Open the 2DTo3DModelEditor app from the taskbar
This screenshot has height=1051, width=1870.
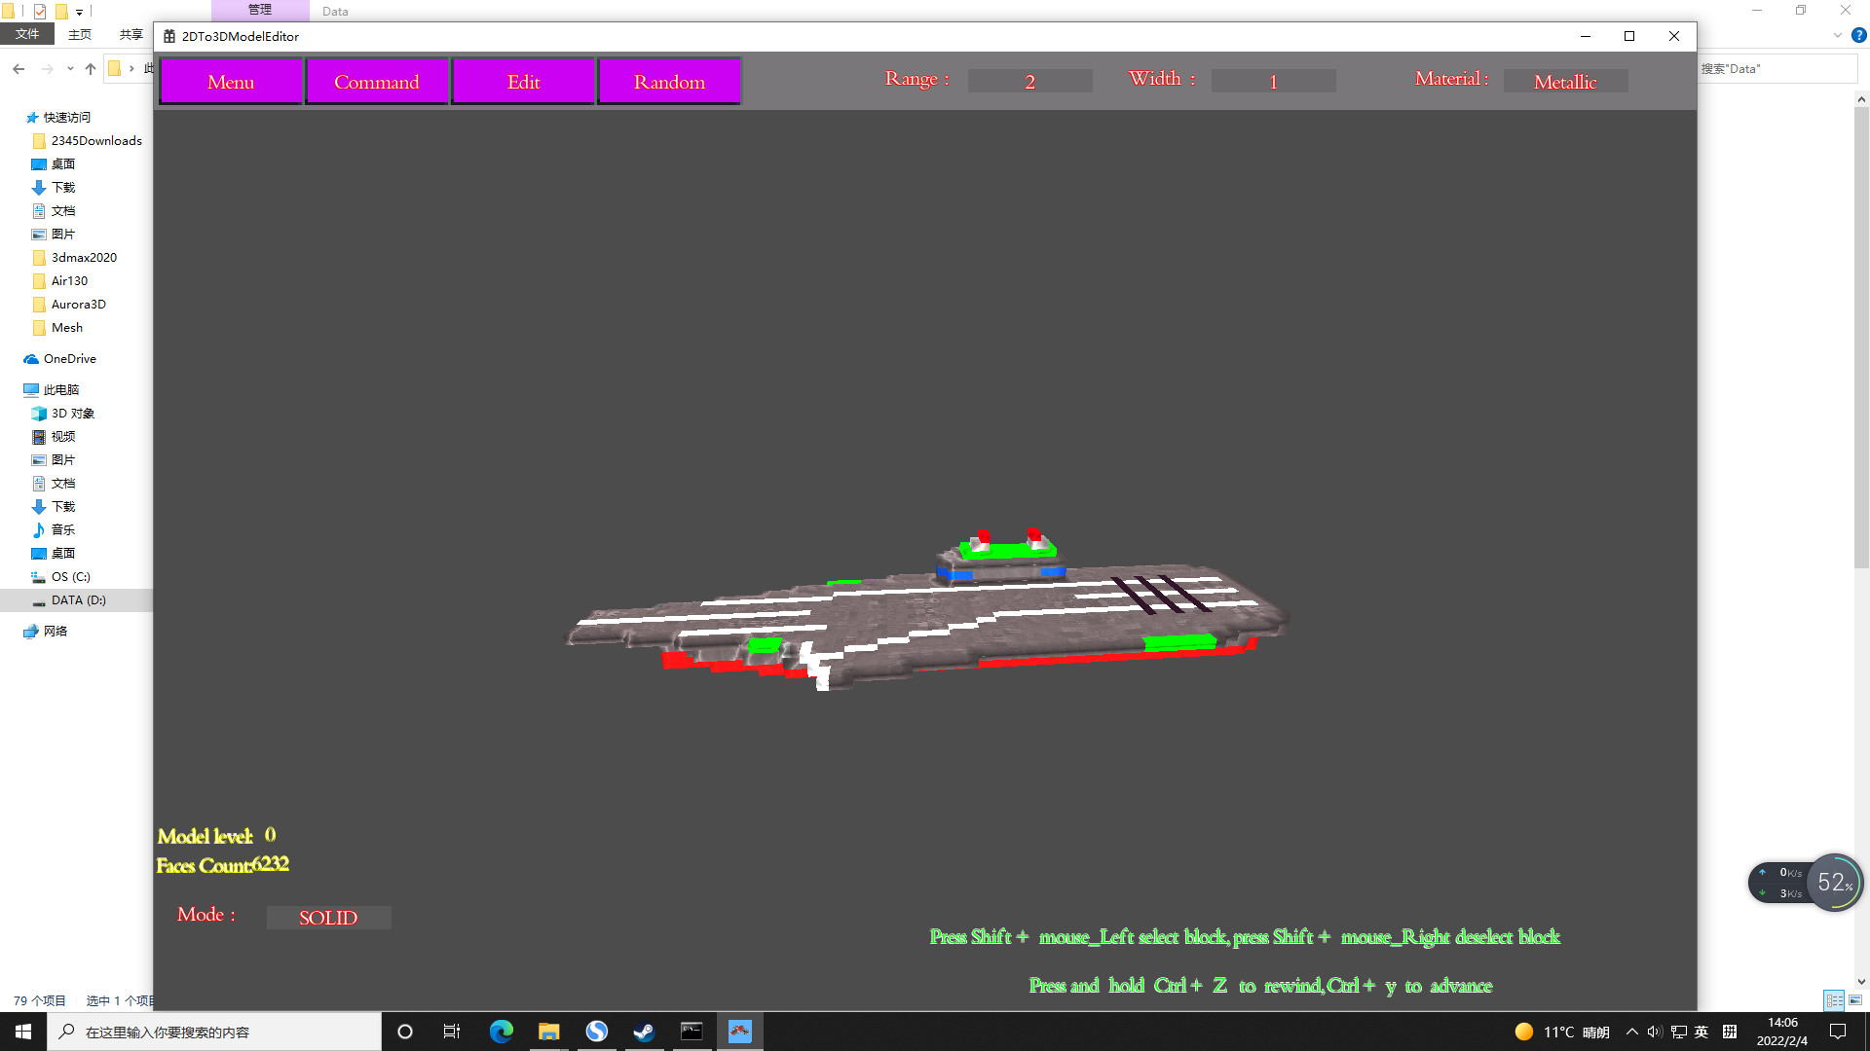[x=739, y=1032]
